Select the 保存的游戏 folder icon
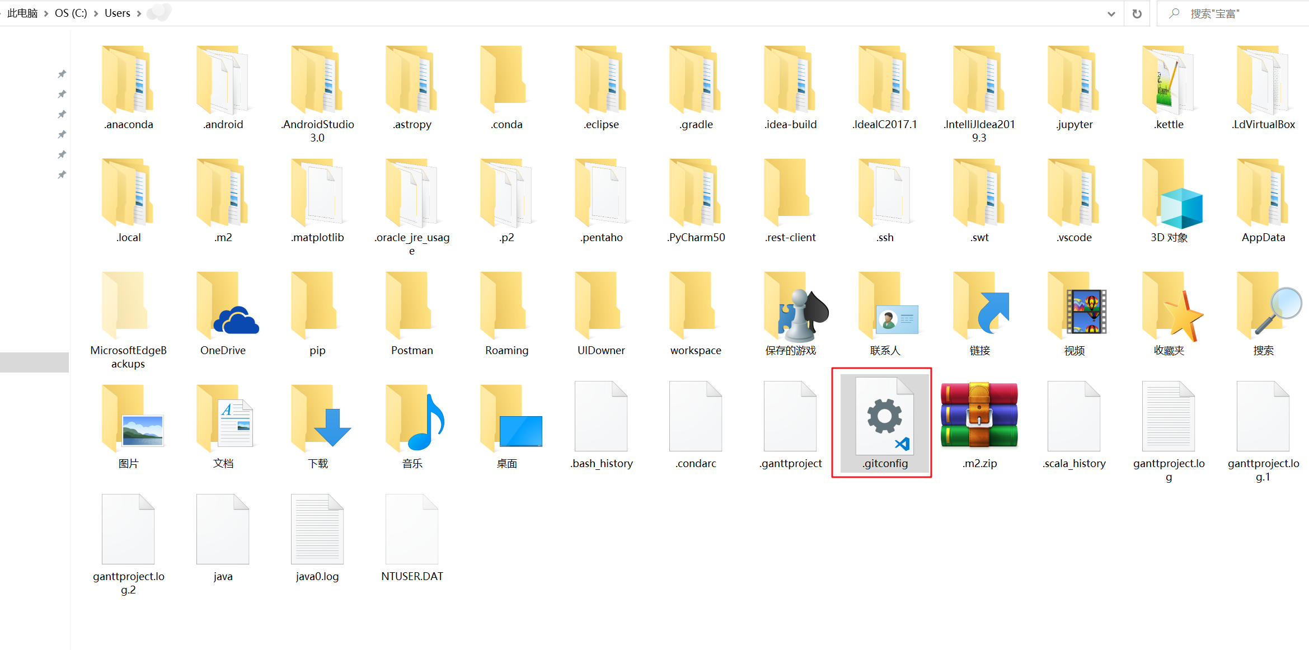The height and width of the screenshot is (650, 1309). 790,306
